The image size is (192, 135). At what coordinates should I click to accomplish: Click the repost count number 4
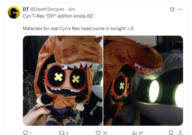pos(67,133)
